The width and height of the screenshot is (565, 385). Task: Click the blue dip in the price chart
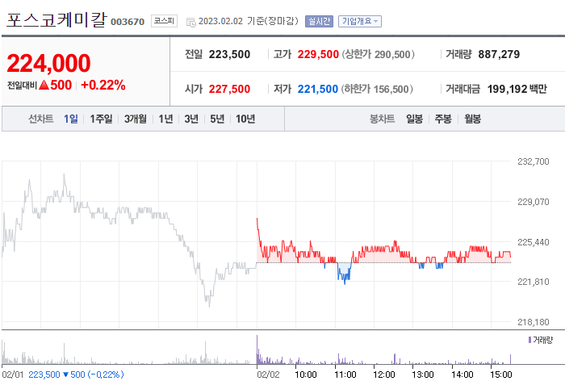(344, 273)
